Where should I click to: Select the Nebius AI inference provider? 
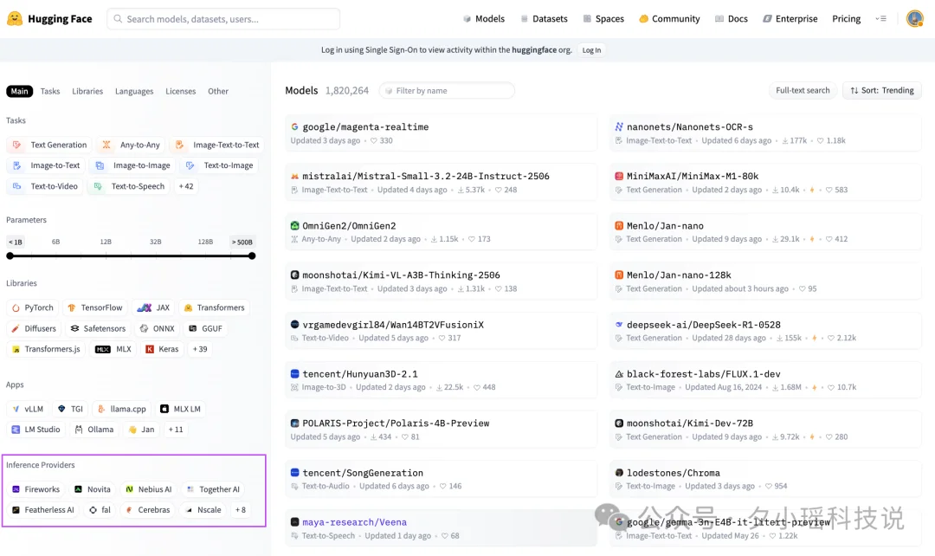coord(149,490)
